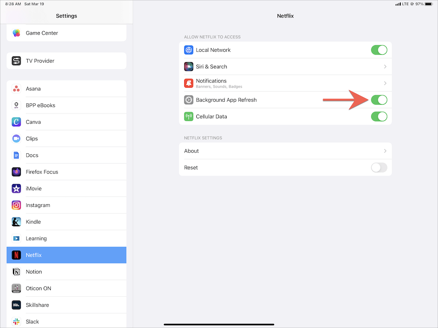Select Instagram in the sidebar

[x=66, y=205]
